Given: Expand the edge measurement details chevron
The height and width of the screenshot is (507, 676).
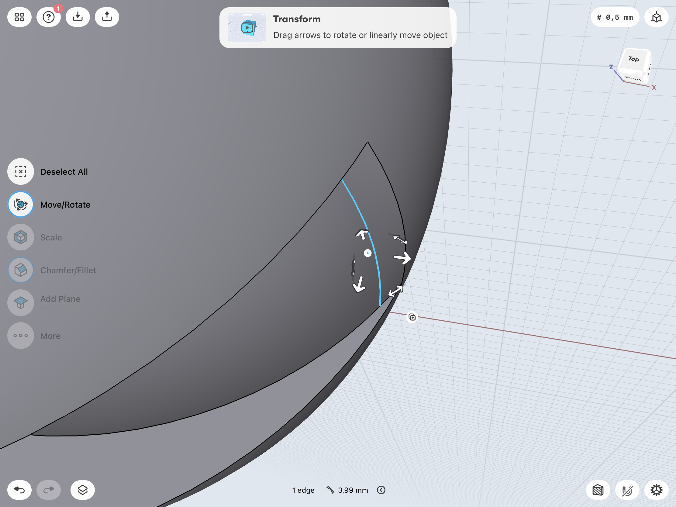Looking at the screenshot, I should click(381, 490).
